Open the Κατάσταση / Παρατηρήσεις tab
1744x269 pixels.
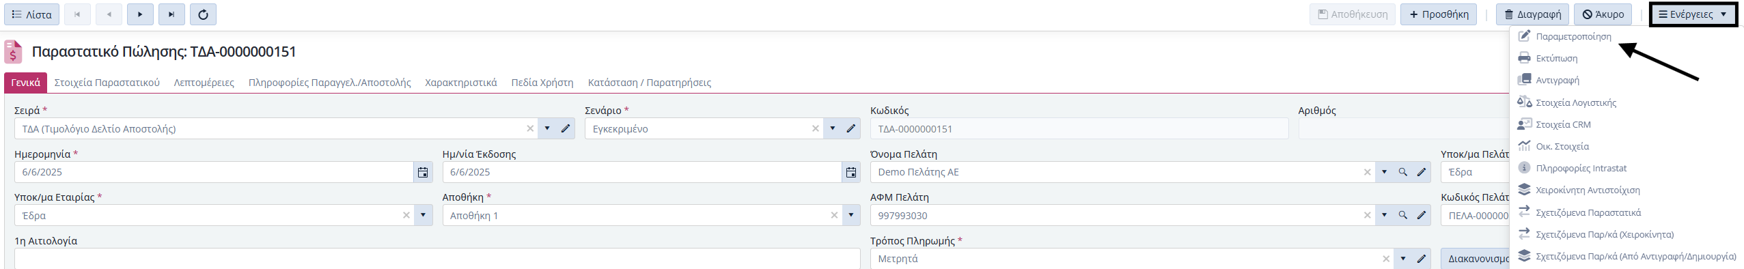(649, 83)
